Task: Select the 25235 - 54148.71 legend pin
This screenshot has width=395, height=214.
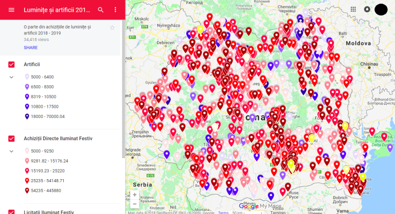Action: pyautogui.click(x=27, y=181)
